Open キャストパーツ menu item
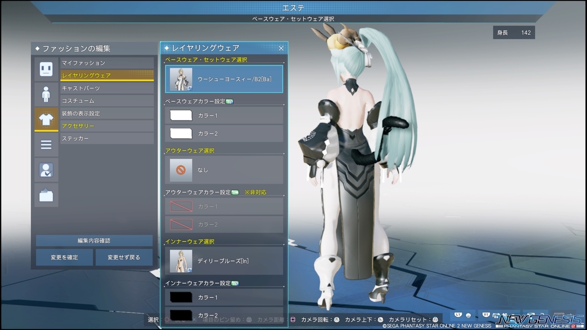 click(x=107, y=88)
